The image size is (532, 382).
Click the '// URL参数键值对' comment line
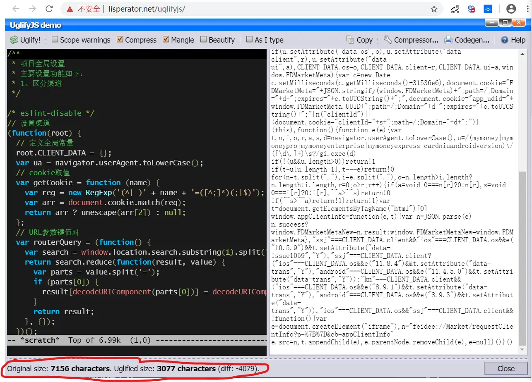47,232
